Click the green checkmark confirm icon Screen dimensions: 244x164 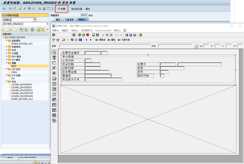point(54,35)
